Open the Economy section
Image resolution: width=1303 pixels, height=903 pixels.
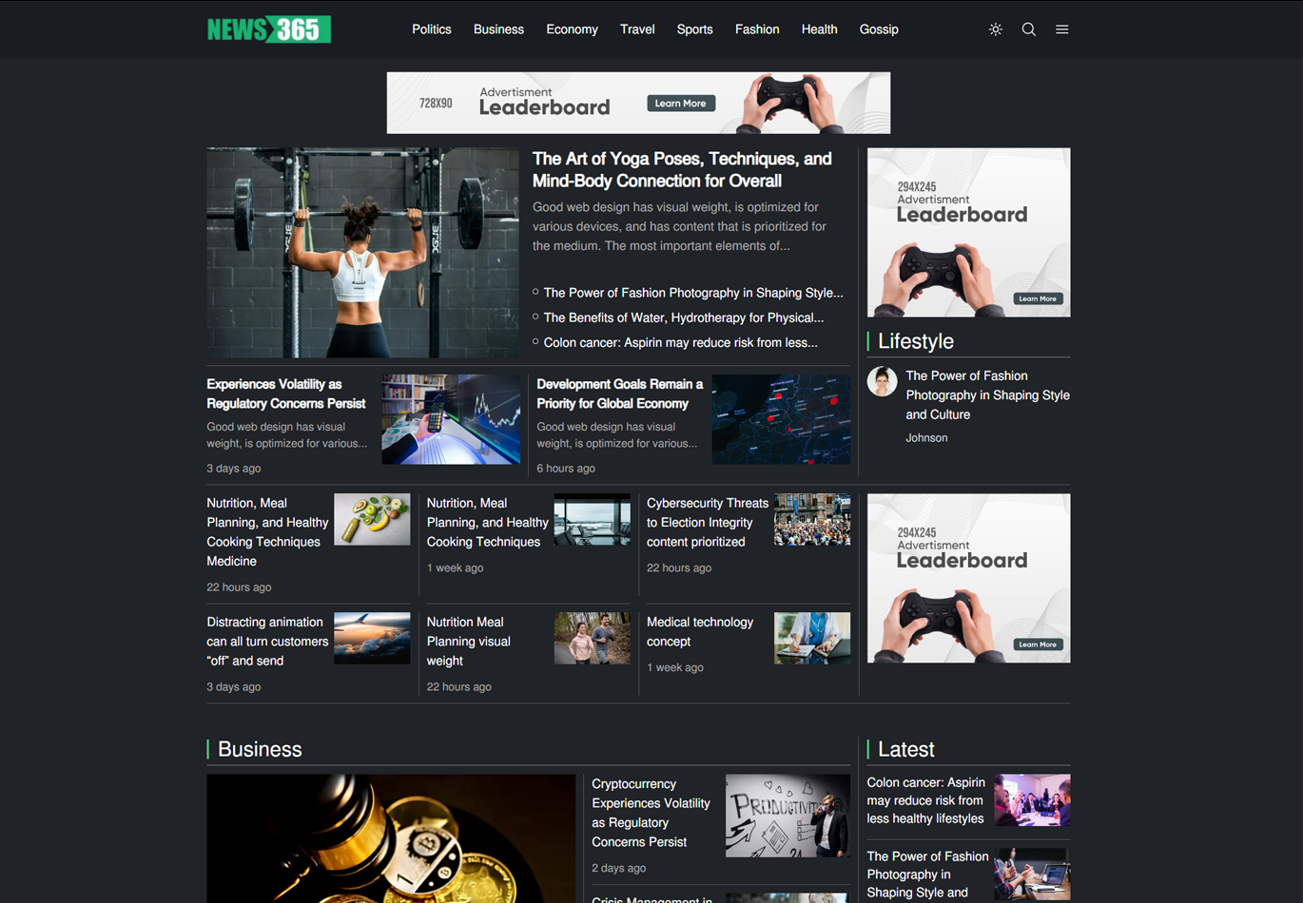point(572,29)
